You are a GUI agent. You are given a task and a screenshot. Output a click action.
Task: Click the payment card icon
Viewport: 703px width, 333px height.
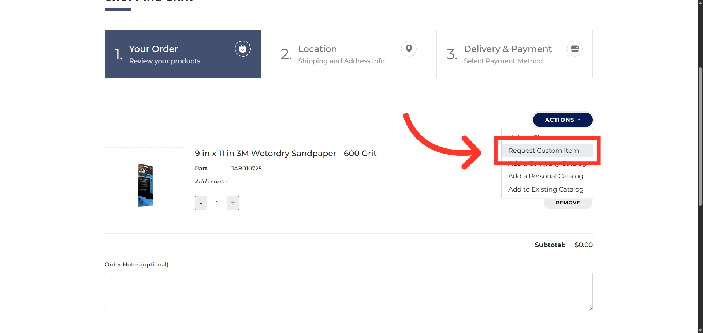click(575, 49)
